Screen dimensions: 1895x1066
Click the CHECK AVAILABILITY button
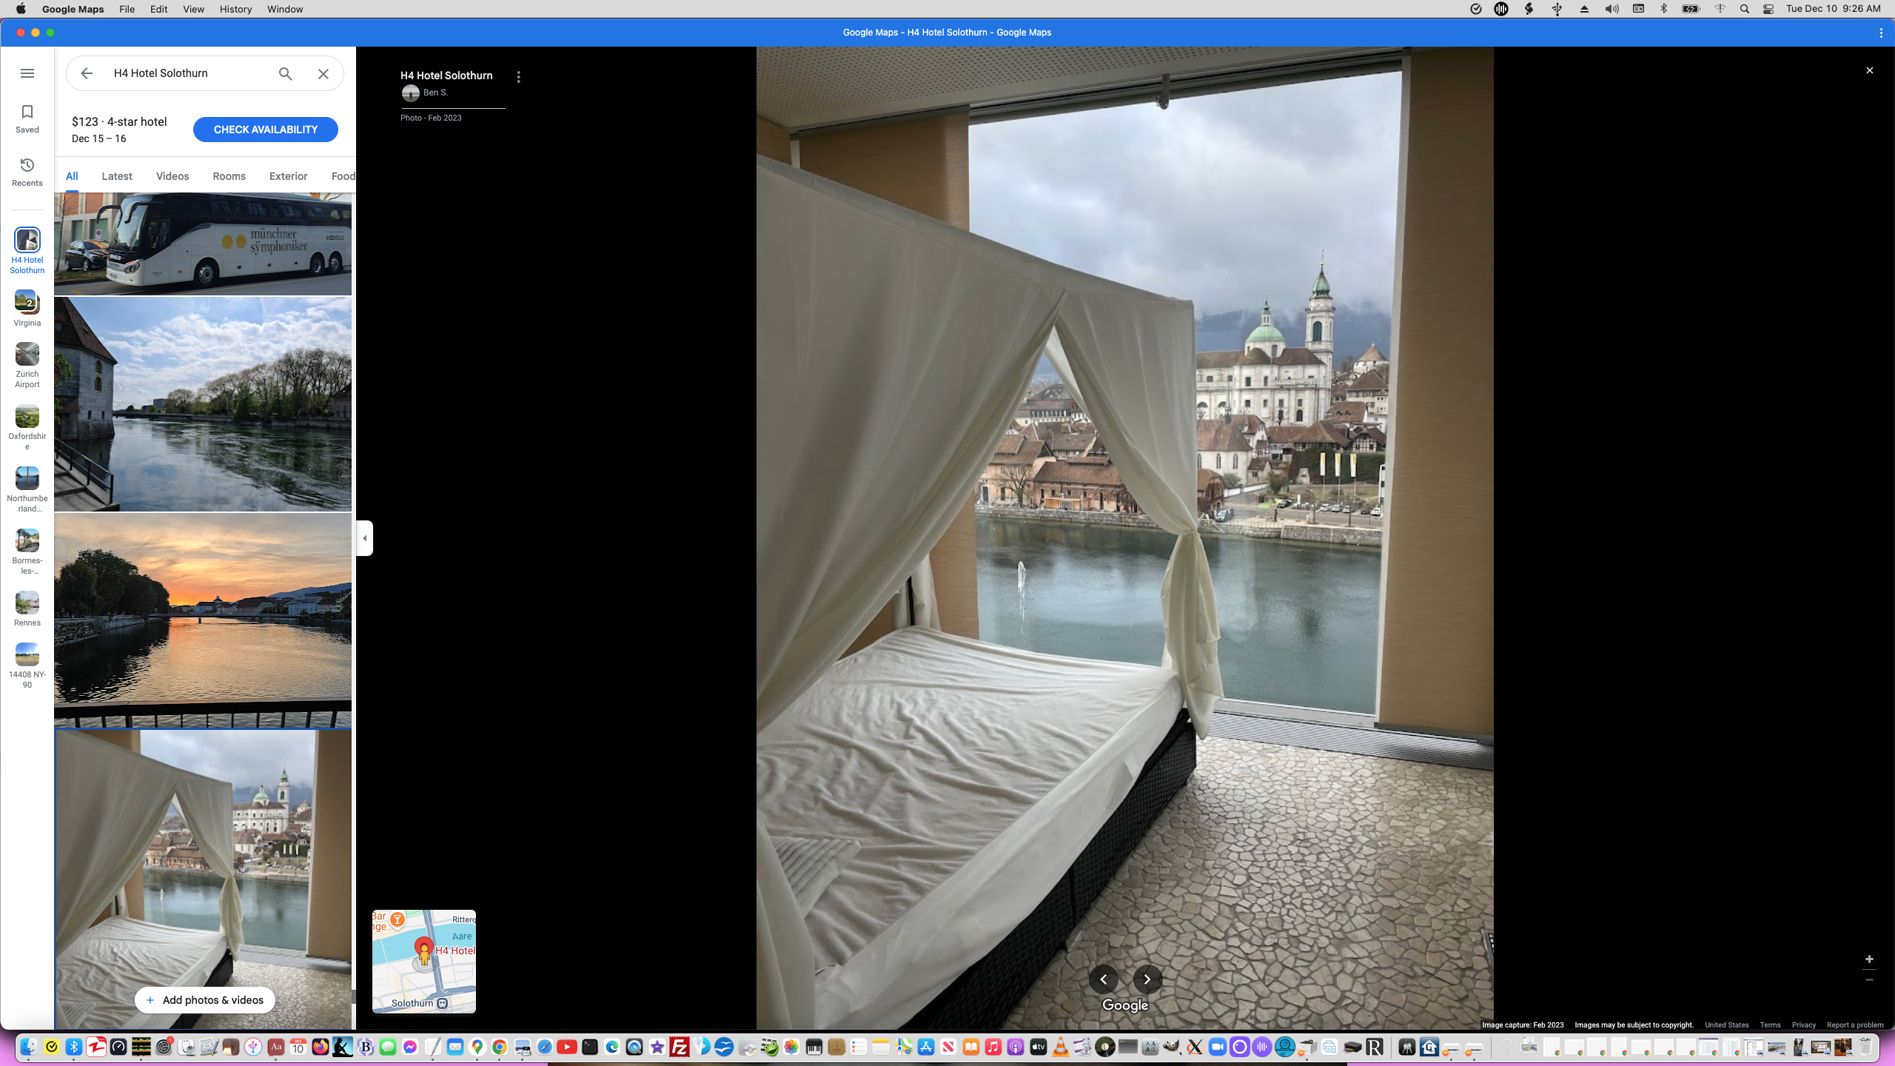click(266, 130)
